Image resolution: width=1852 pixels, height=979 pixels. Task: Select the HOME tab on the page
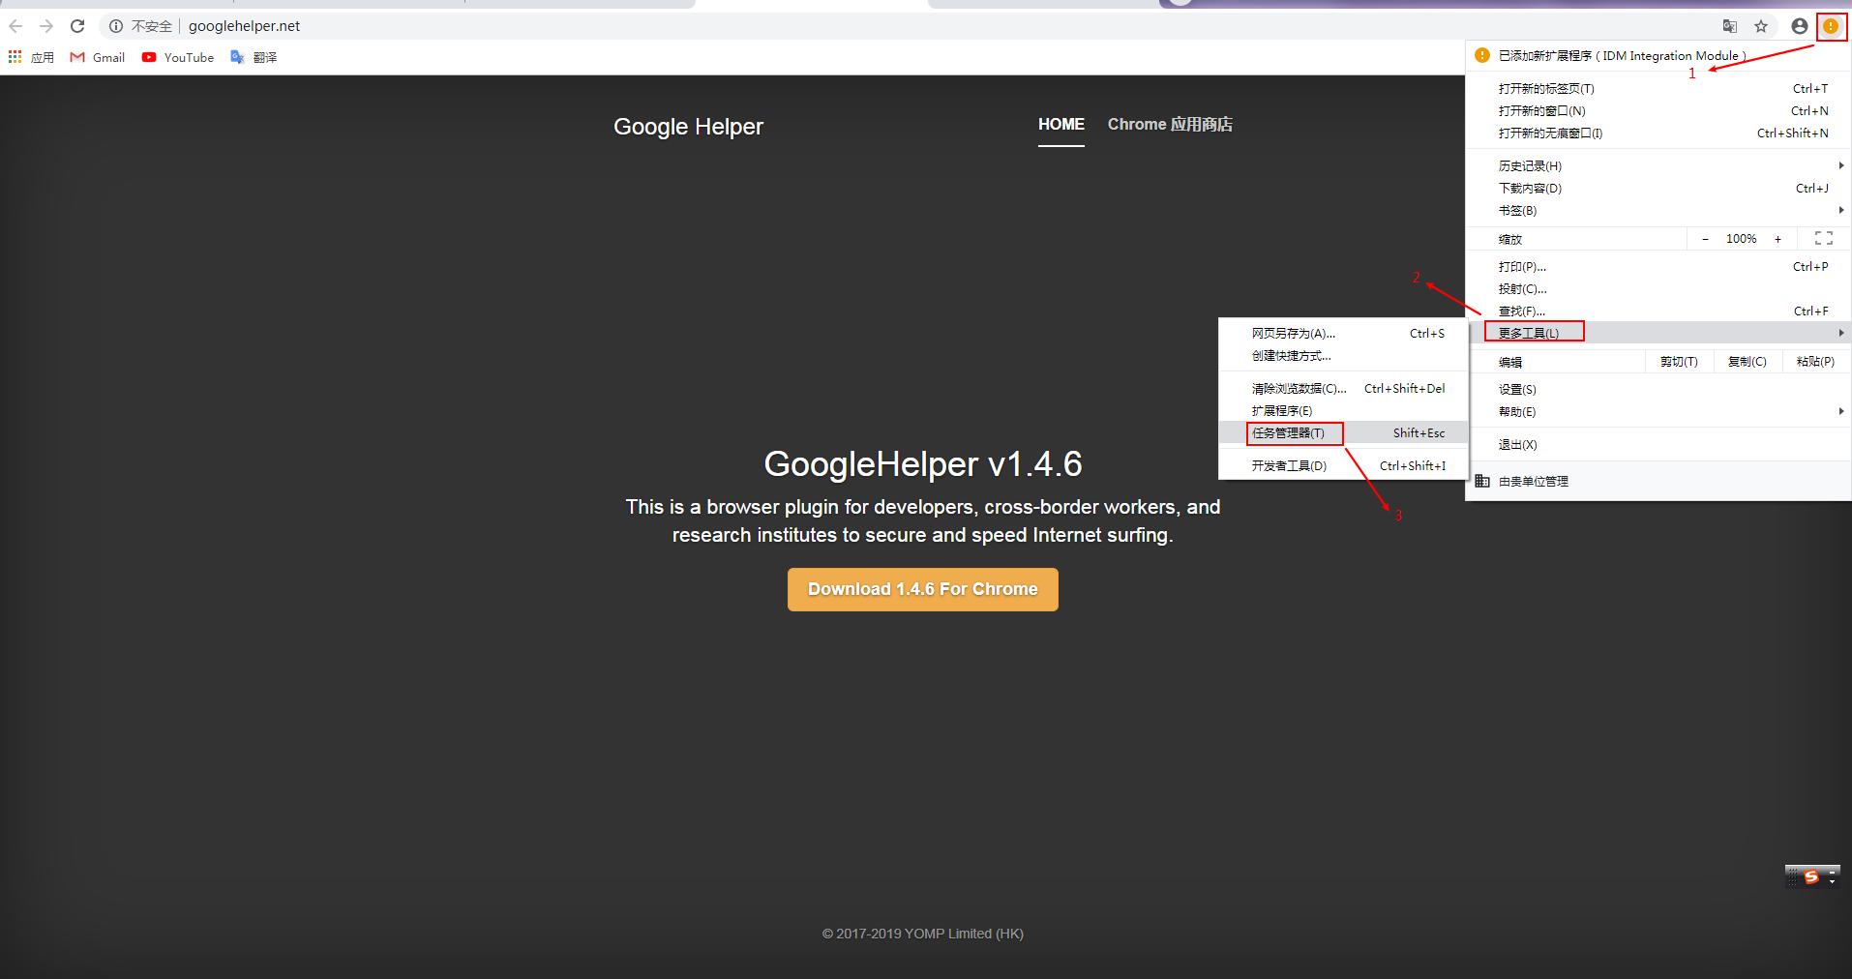click(x=1060, y=124)
